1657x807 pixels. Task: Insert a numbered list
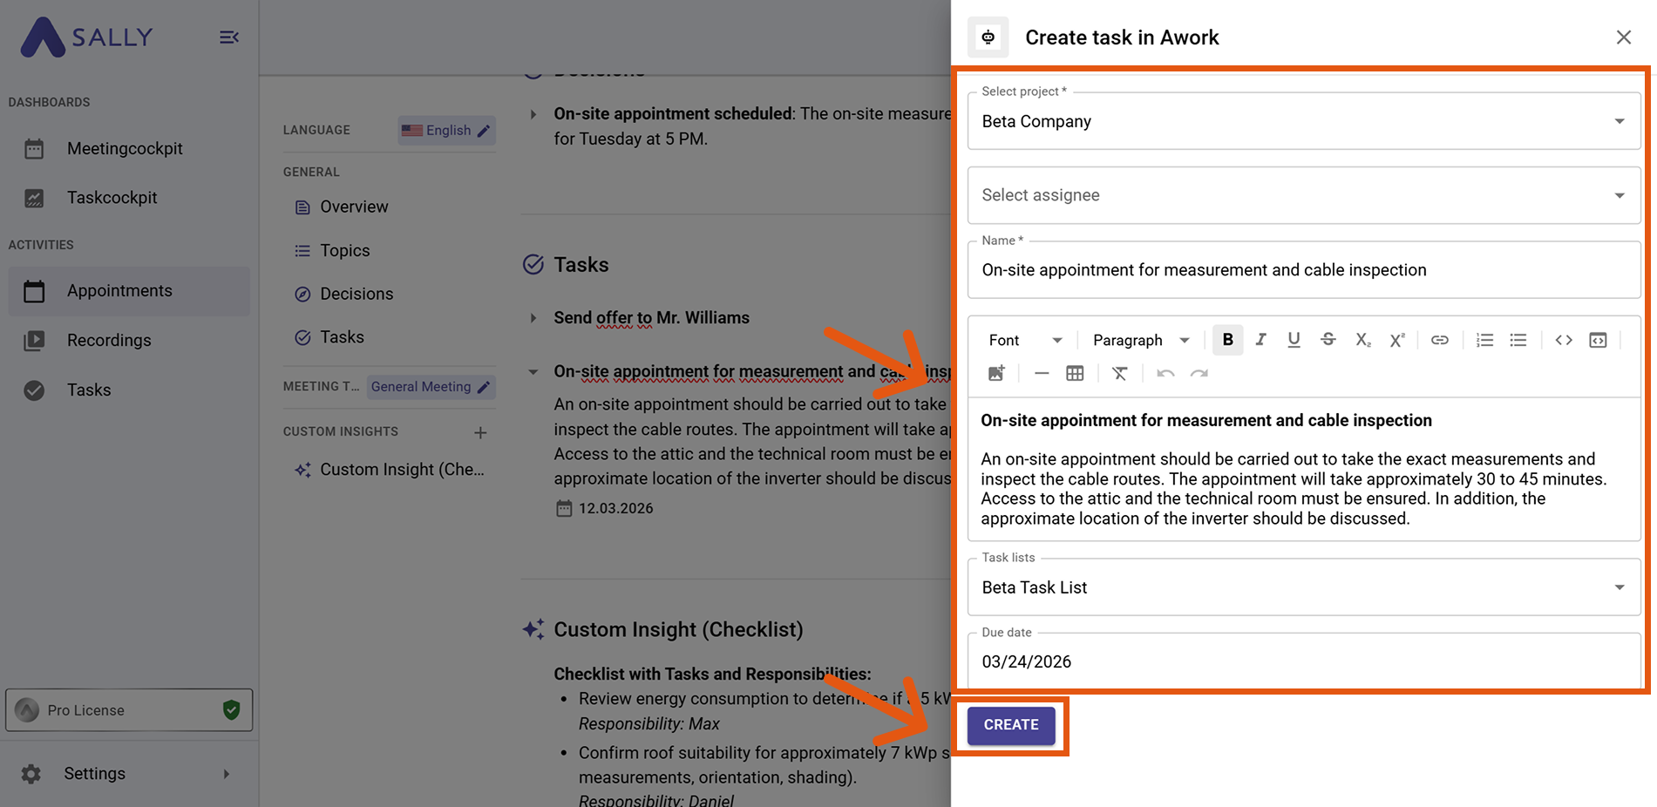click(1484, 340)
